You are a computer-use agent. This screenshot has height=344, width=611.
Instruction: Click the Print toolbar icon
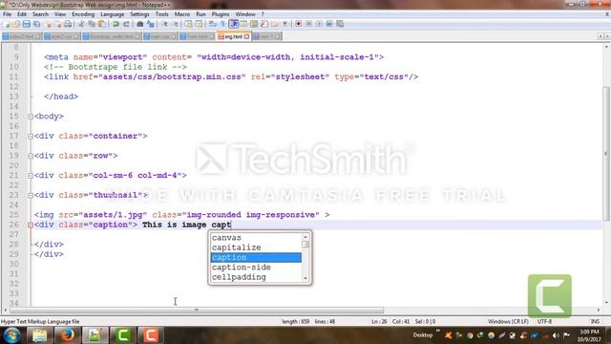coord(68,24)
